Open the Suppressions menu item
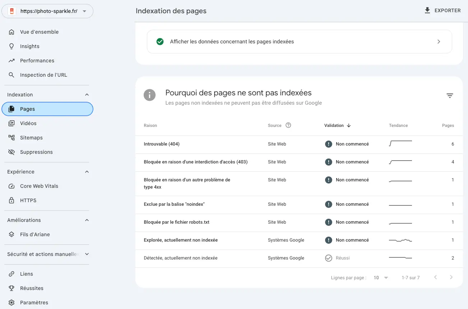468x309 pixels. 47,152
